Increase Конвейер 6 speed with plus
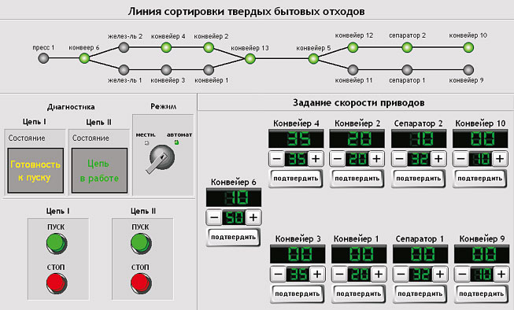The image size is (514, 310). [253, 217]
